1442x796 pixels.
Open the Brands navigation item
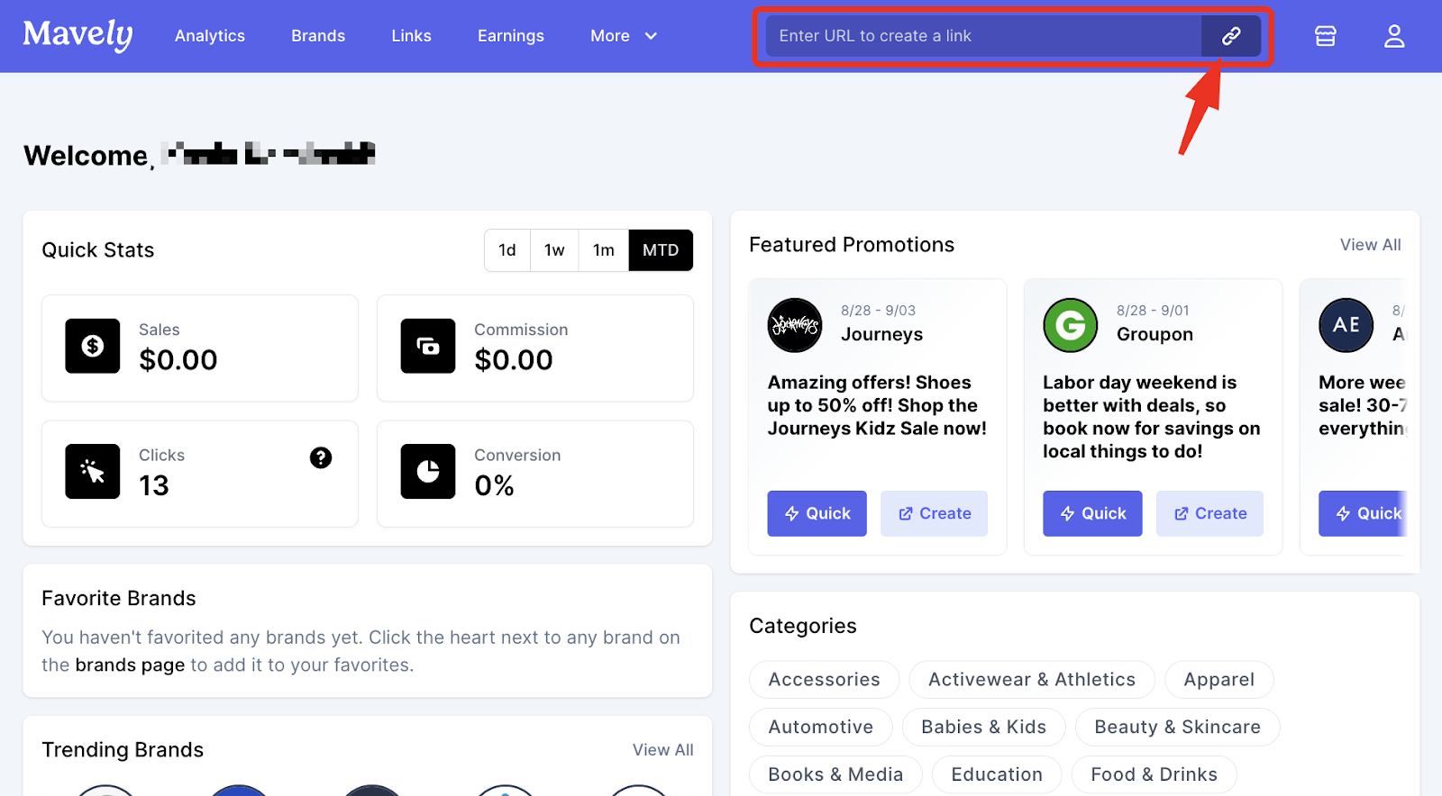317,36
